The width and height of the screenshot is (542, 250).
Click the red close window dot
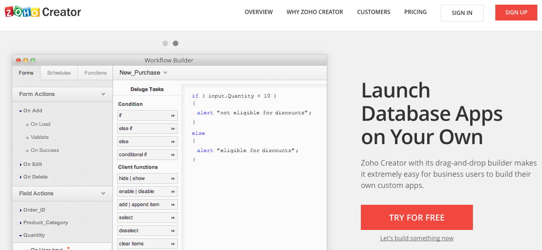(18, 60)
